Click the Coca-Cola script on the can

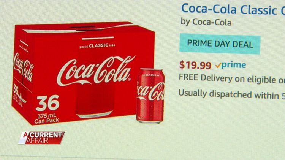[150, 91]
